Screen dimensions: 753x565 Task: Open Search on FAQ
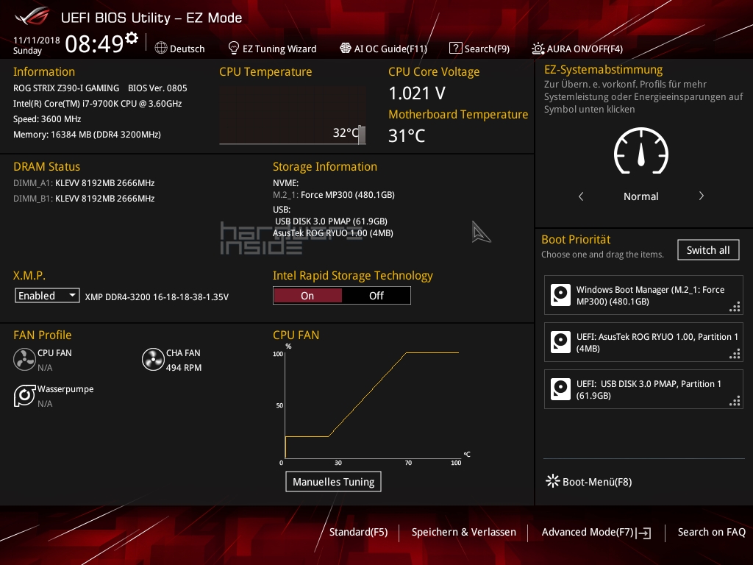pos(712,532)
